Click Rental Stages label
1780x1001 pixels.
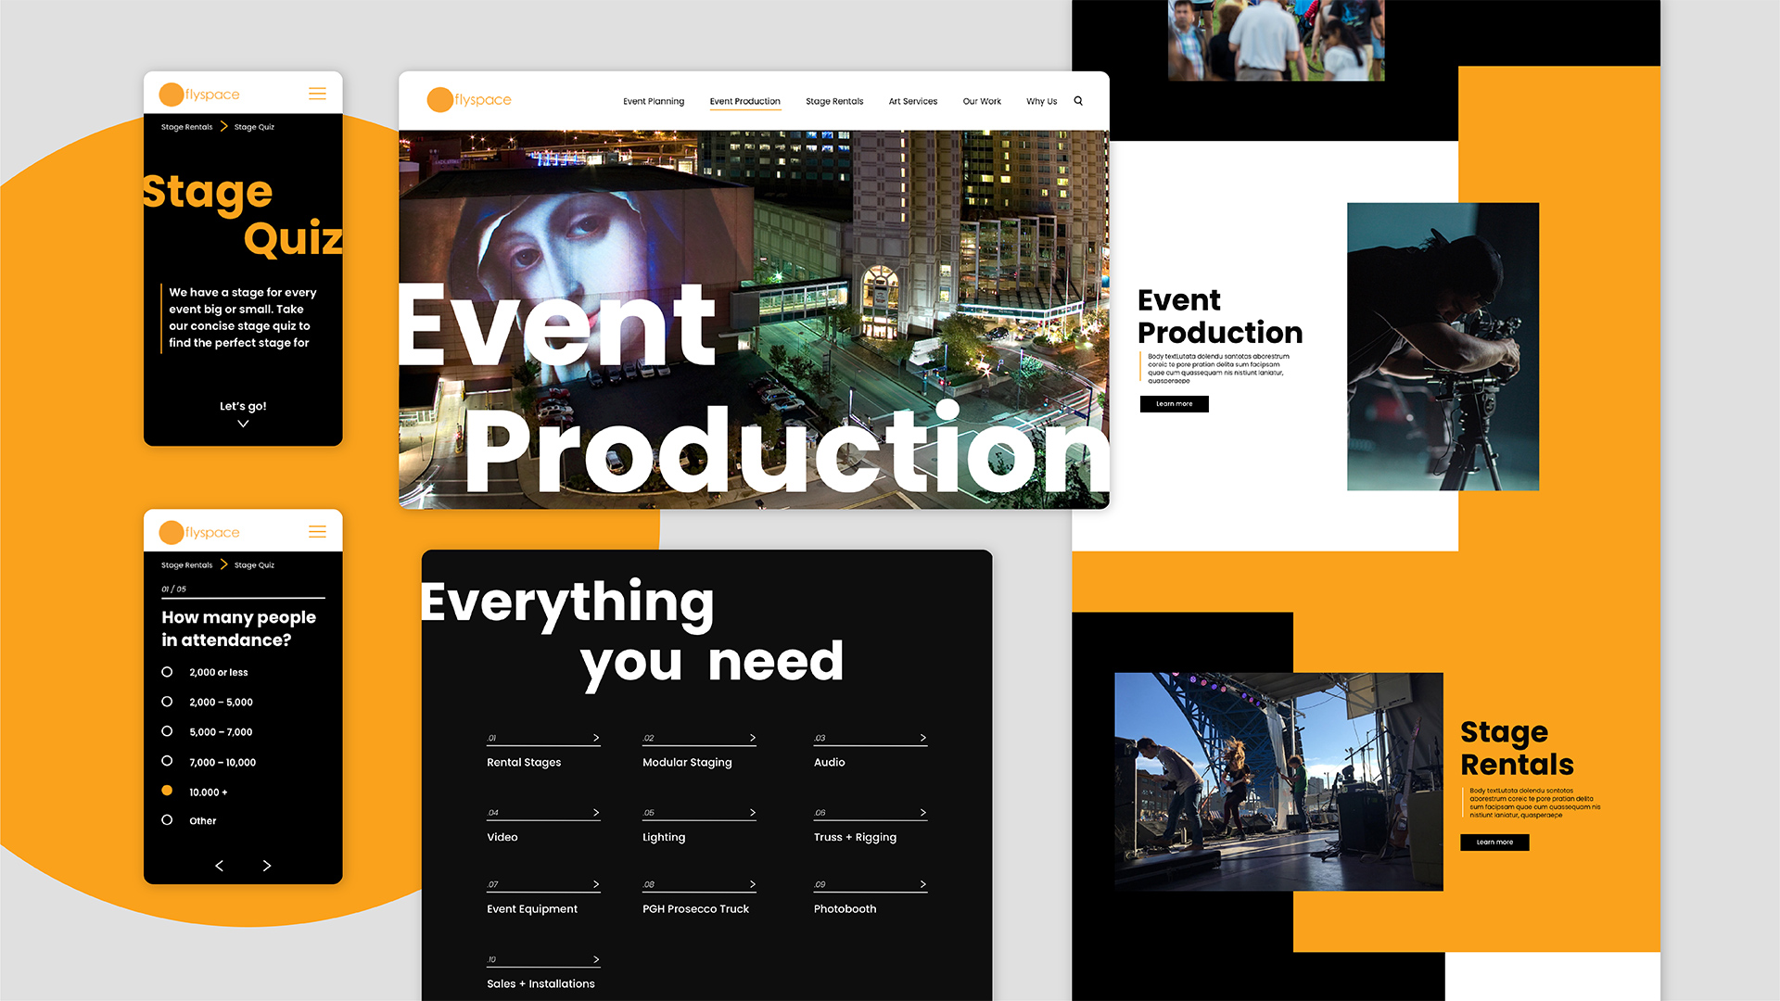coord(524,762)
